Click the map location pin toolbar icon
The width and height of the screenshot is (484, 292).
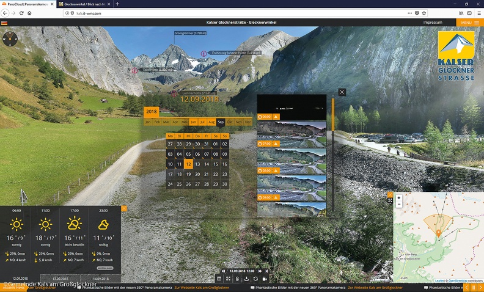pos(237,279)
